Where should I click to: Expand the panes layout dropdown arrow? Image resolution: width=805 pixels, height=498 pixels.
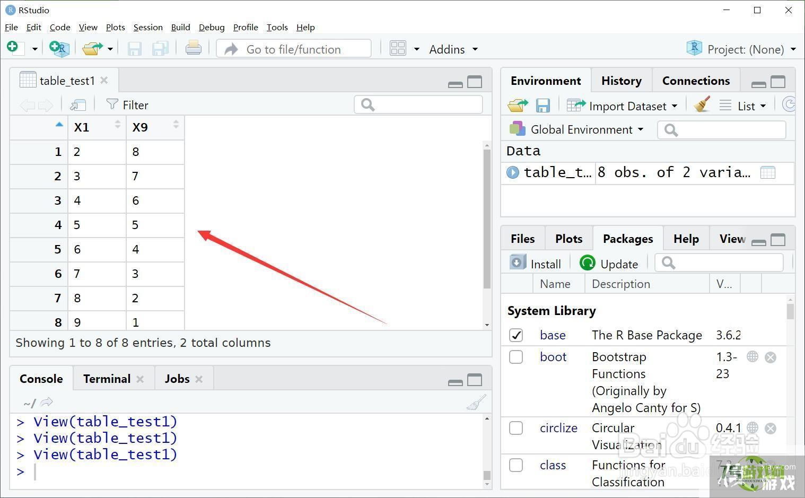tap(417, 49)
